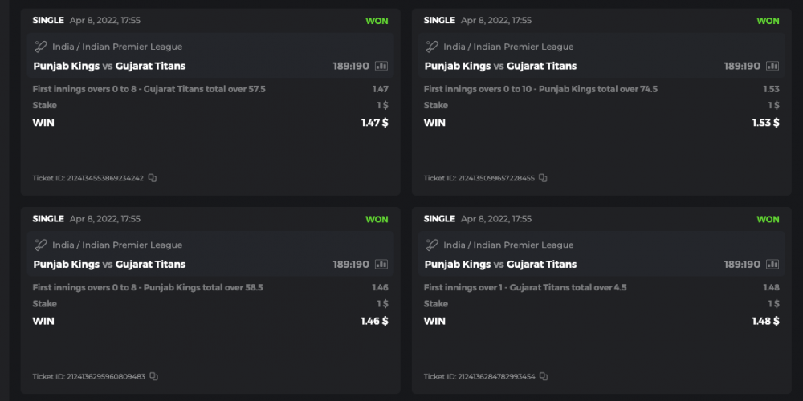The image size is (803, 401).
Task: Copy ticket ID ending in 9483
Action: [154, 376]
